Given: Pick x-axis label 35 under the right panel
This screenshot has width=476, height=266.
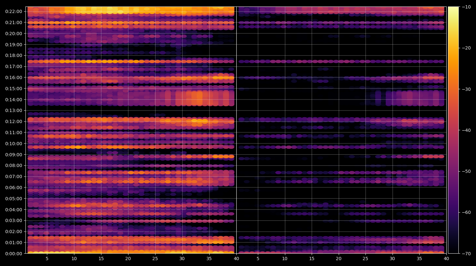Looking at the screenshot, I should [419, 259].
